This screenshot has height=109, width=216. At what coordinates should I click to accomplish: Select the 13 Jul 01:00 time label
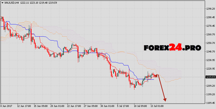click(157, 106)
